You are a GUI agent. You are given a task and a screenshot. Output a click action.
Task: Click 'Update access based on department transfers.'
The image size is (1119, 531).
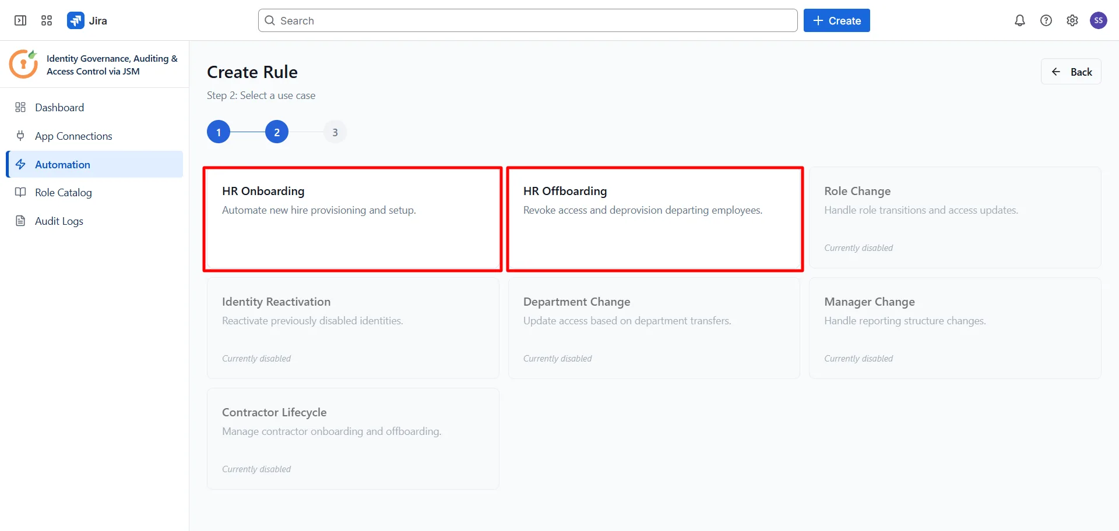(x=627, y=321)
